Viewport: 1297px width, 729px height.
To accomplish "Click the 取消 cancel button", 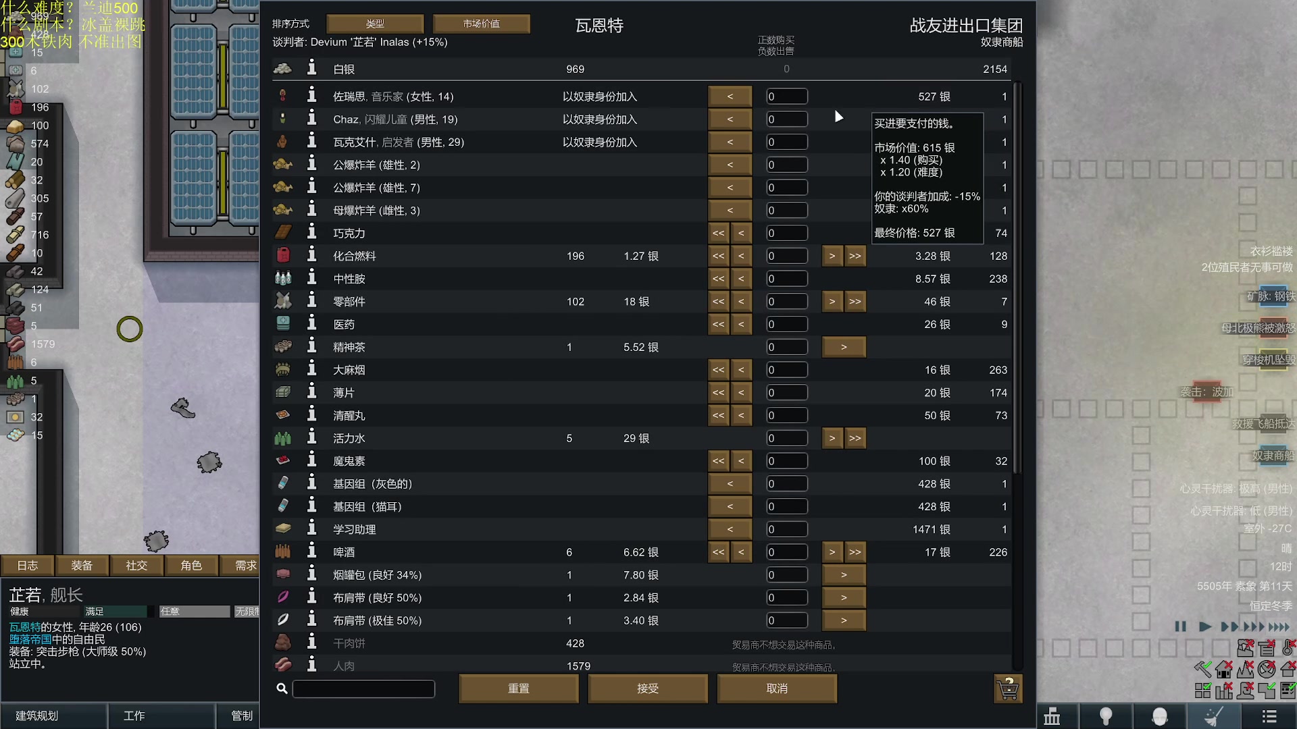I will pyautogui.click(x=777, y=688).
